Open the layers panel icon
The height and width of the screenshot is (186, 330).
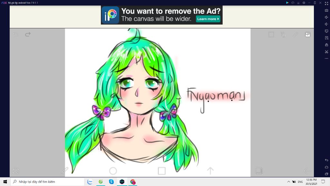coord(259,171)
